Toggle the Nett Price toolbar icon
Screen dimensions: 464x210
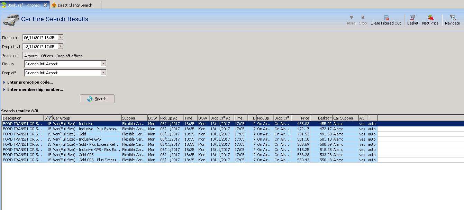click(x=430, y=20)
